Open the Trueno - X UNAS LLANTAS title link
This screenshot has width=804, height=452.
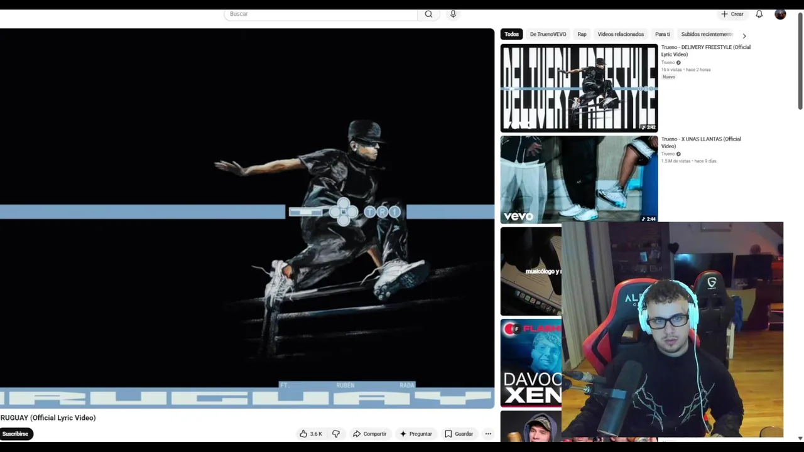tap(701, 143)
